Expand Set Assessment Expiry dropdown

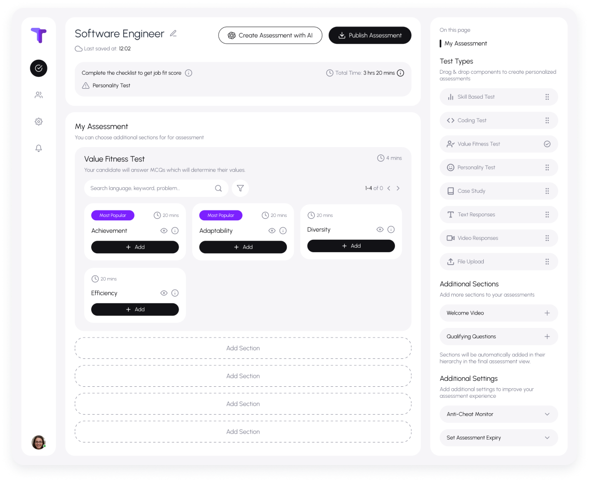pyautogui.click(x=547, y=438)
